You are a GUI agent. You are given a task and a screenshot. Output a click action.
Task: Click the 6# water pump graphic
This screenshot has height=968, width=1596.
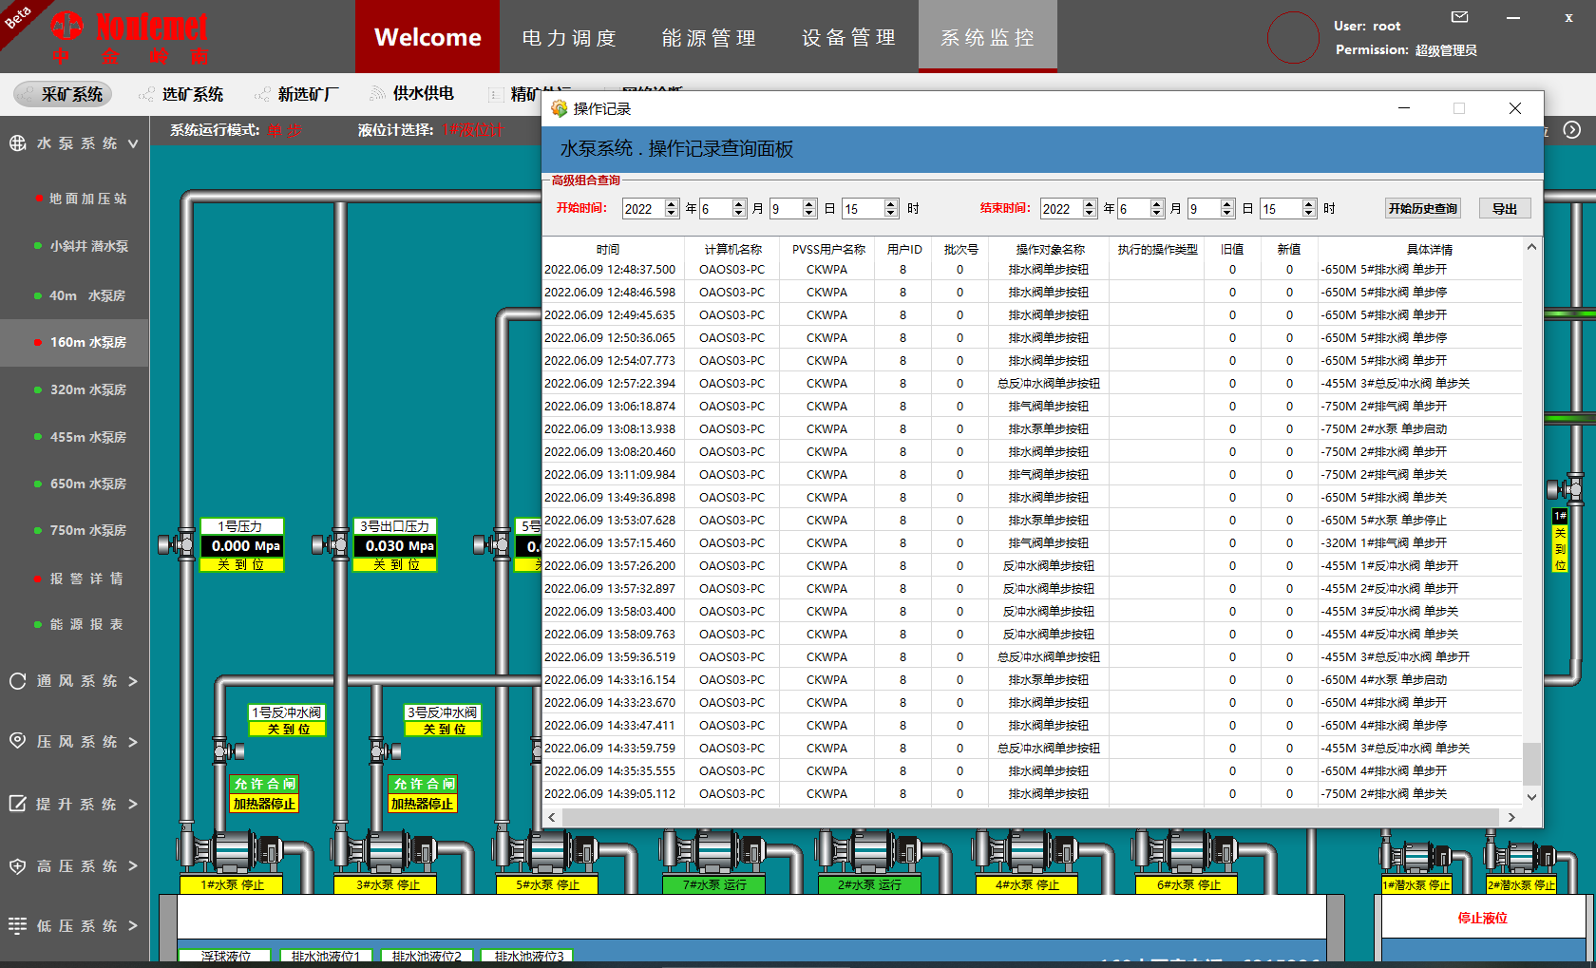pos(1185,851)
